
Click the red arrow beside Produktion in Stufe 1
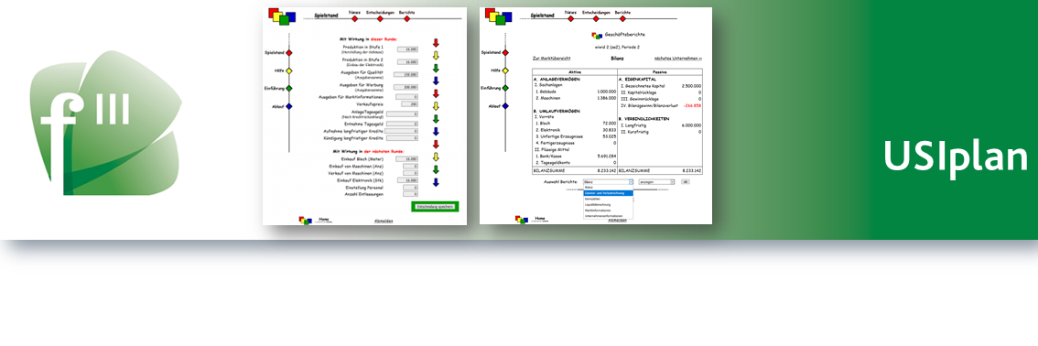tap(436, 44)
